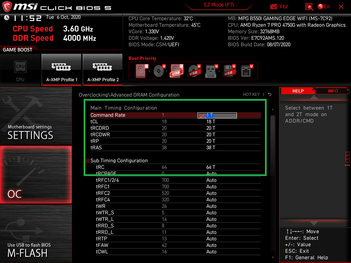Edit the Command Rate 1T input field

click(217, 115)
